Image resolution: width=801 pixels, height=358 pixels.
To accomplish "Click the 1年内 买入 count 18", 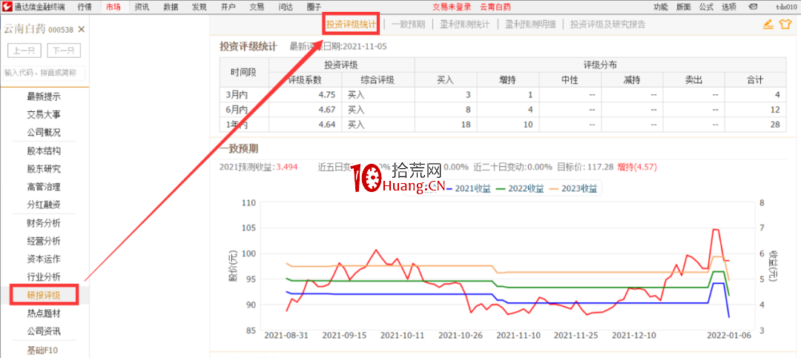I will tap(465, 124).
